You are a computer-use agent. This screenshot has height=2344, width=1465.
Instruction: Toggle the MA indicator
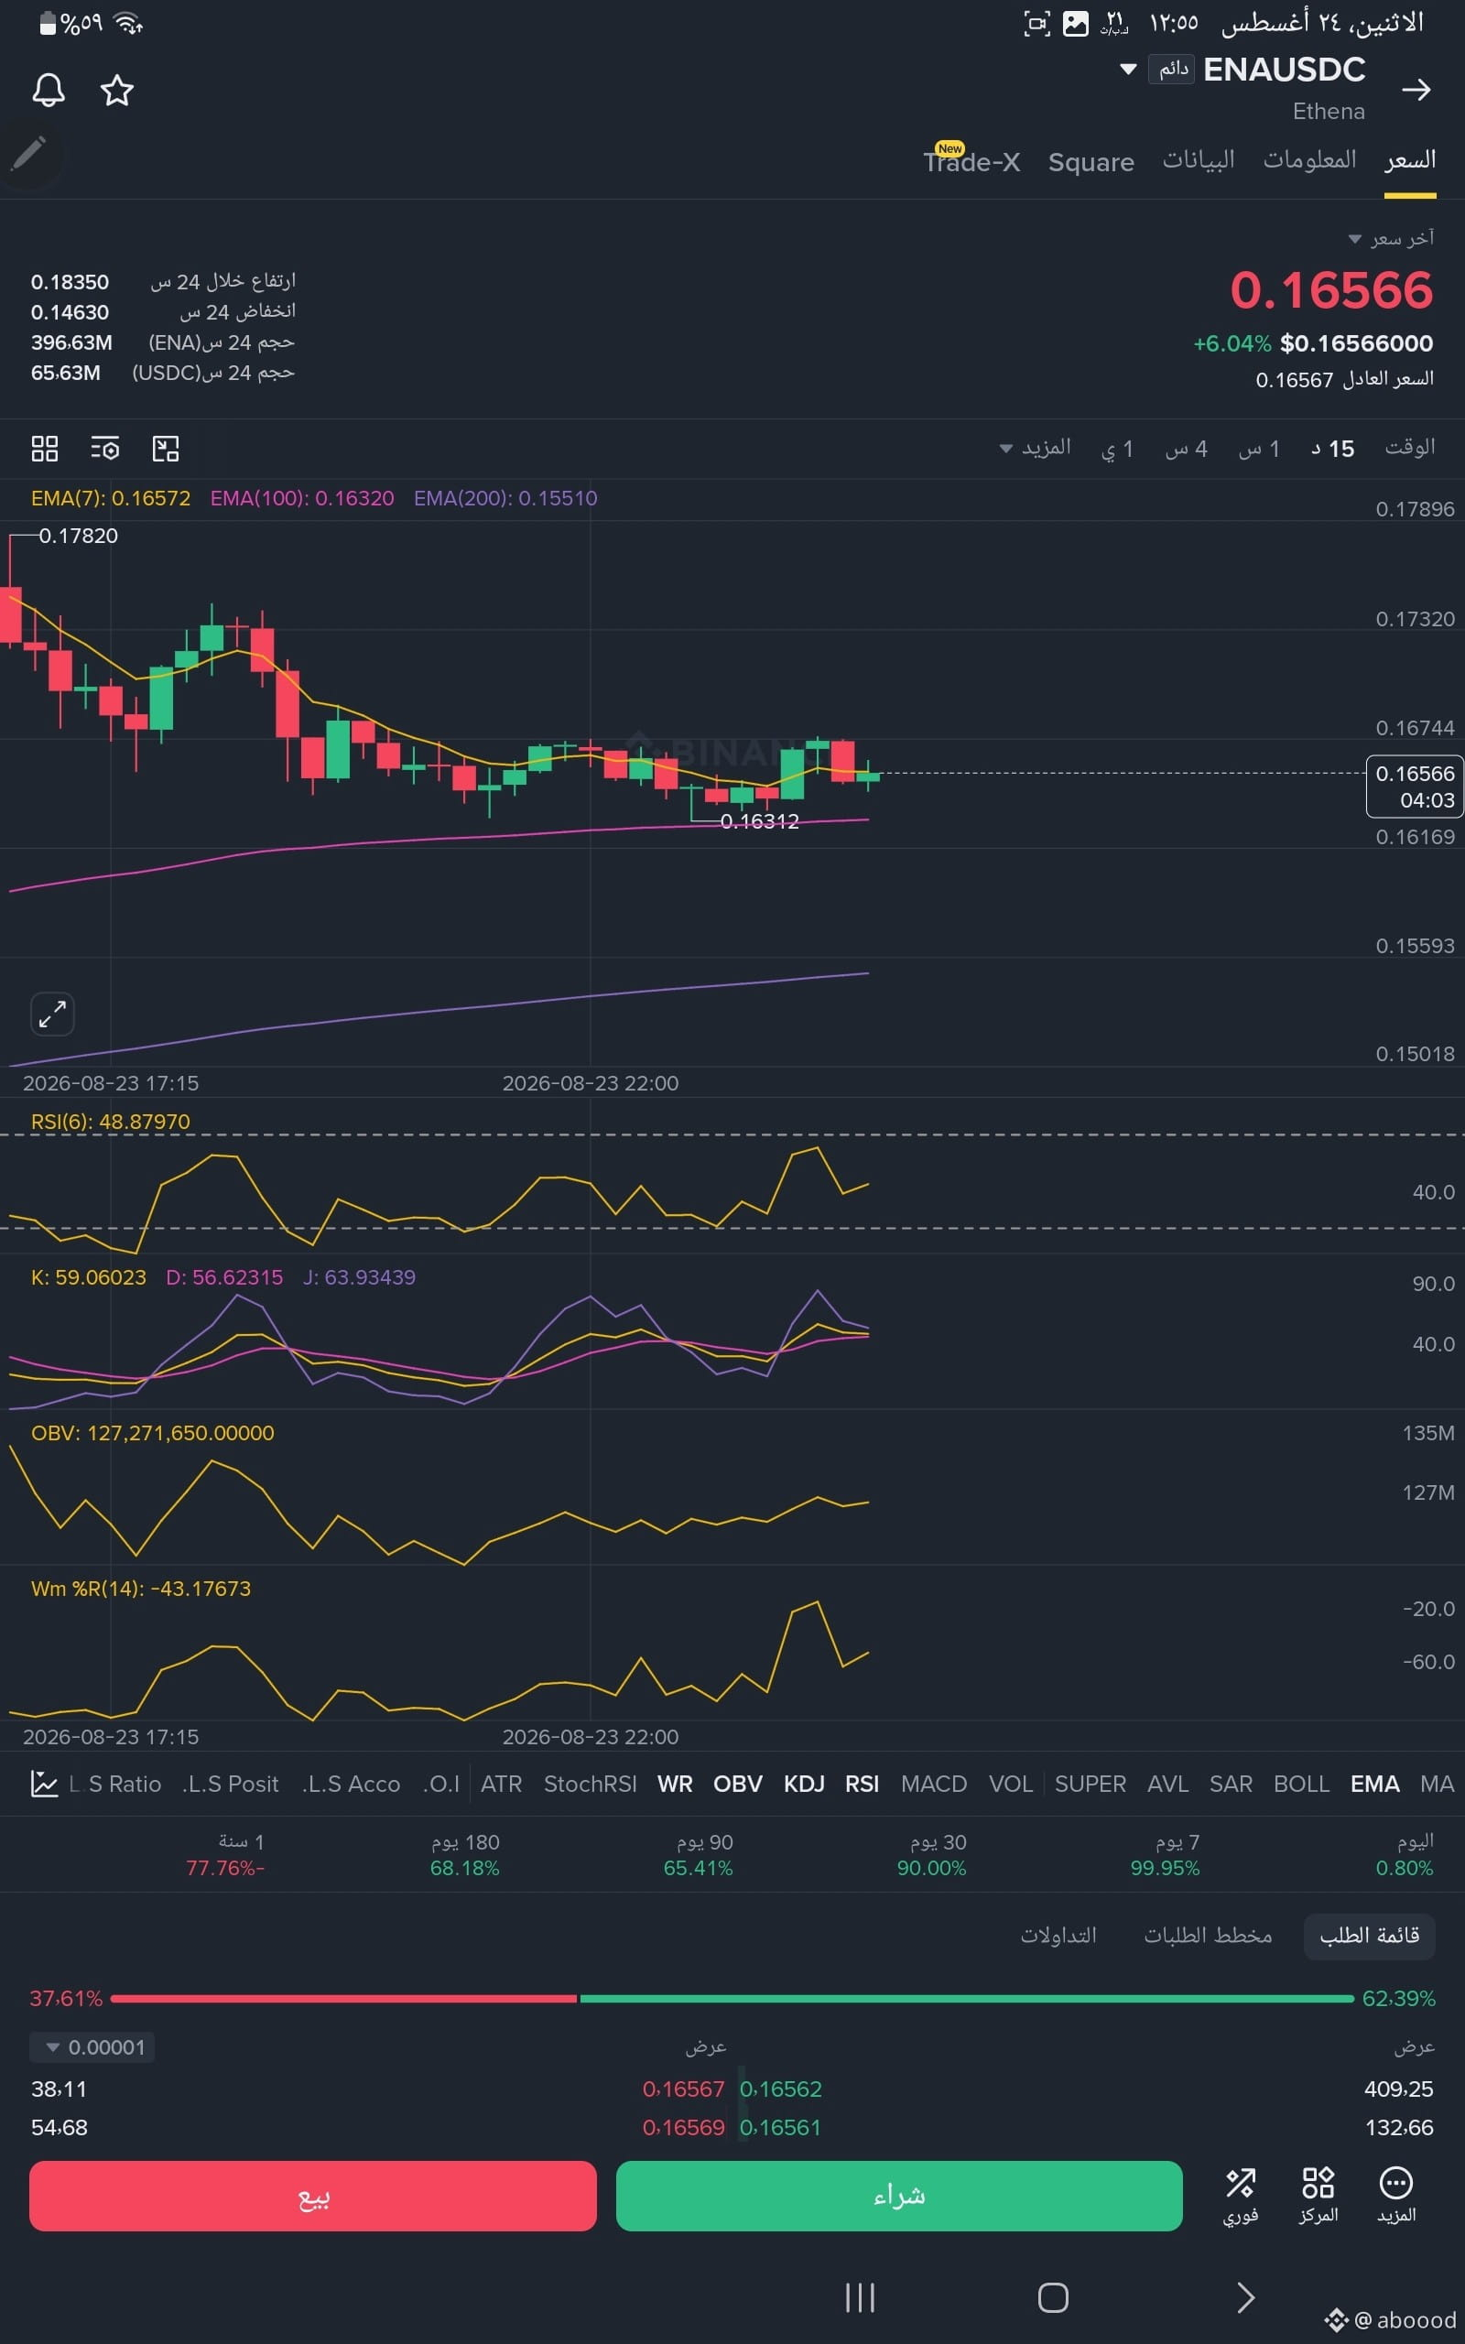pos(1437,1785)
